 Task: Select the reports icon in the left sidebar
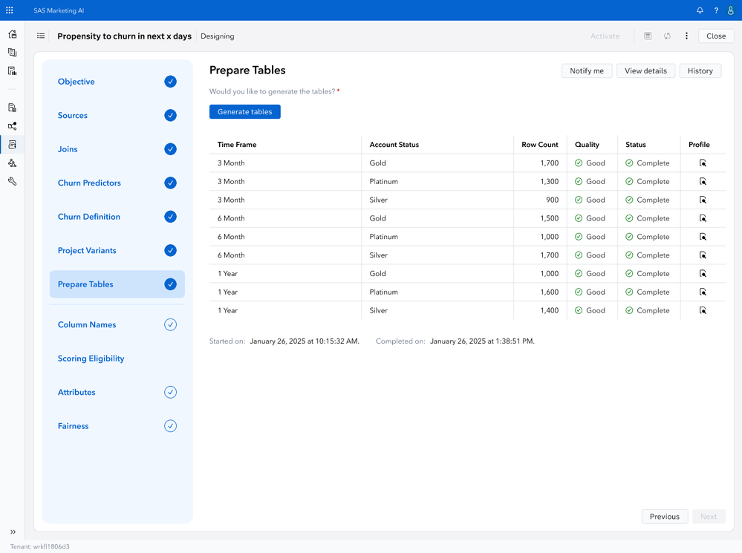[12, 71]
